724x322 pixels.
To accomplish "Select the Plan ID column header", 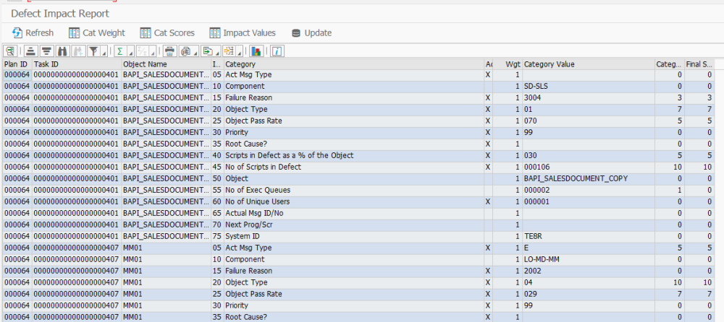I will 17,64.
